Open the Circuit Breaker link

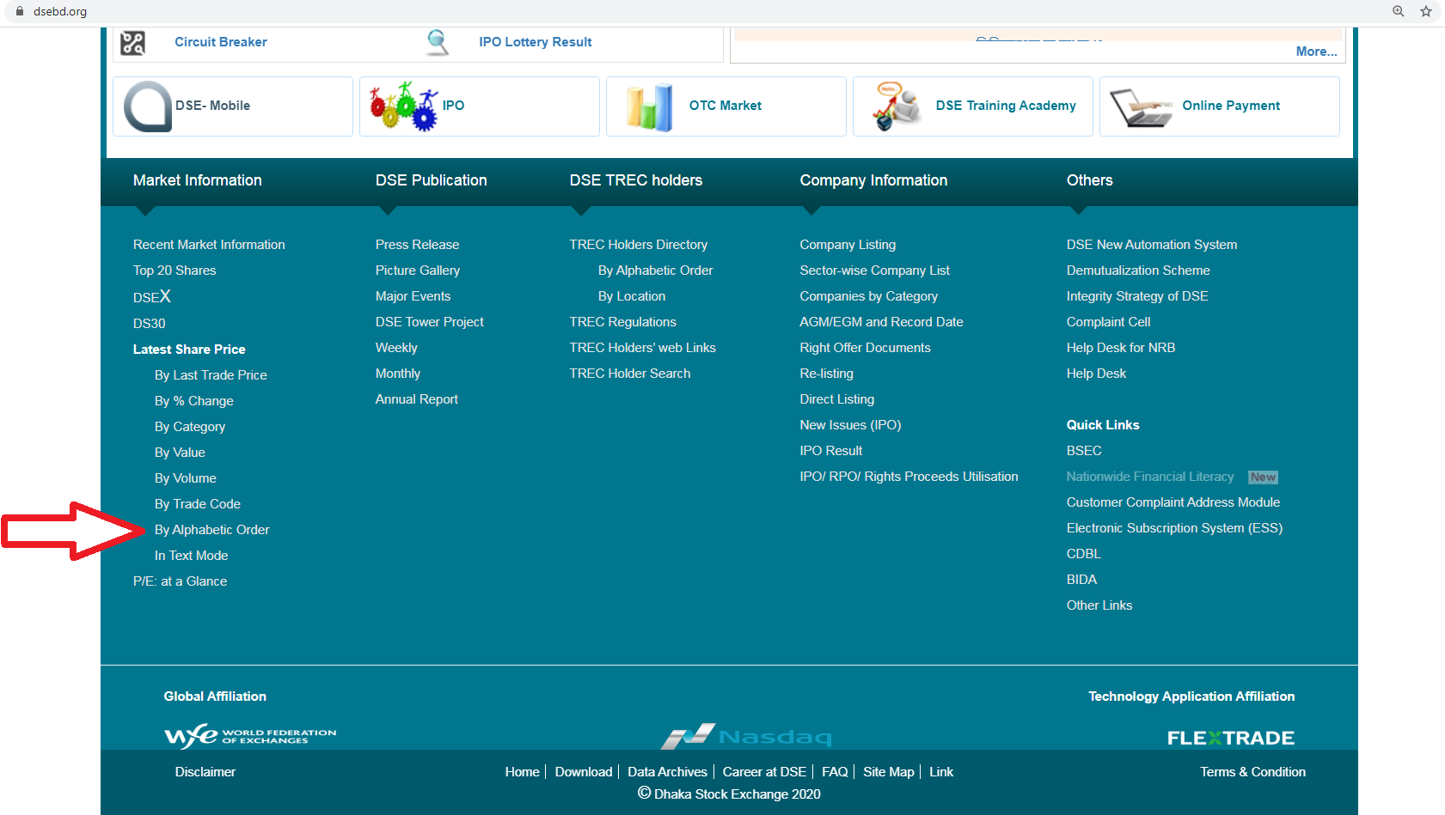tap(221, 42)
